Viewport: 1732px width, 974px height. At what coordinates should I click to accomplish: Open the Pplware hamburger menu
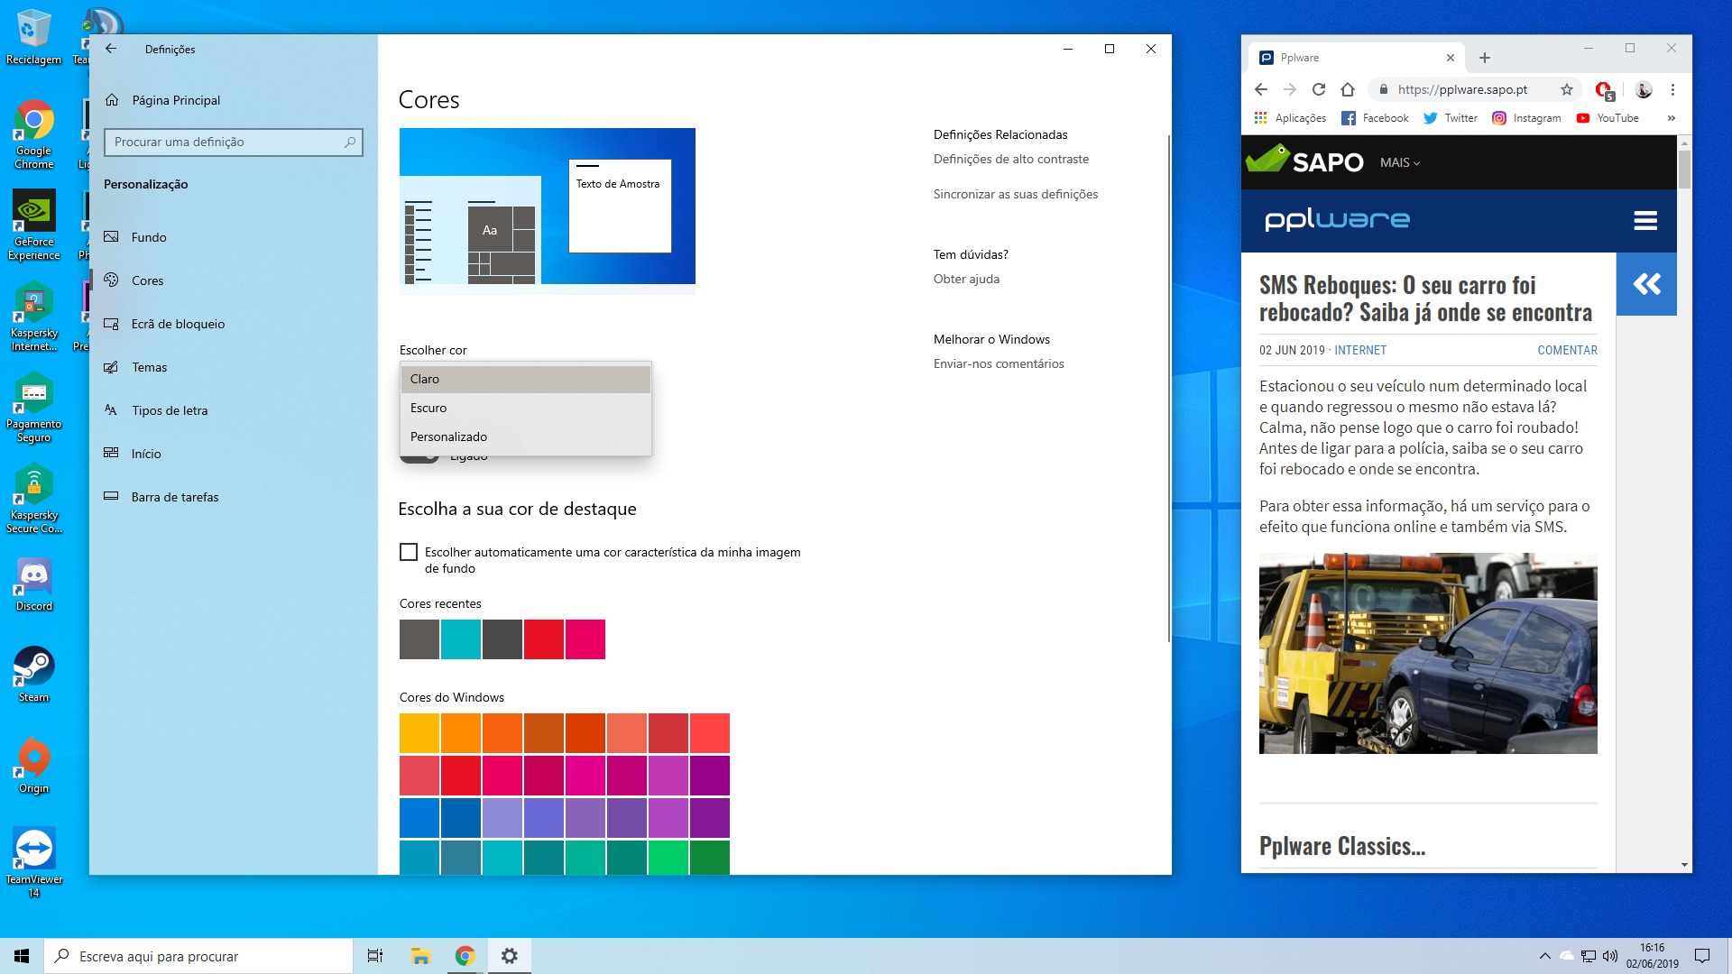coord(1647,220)
